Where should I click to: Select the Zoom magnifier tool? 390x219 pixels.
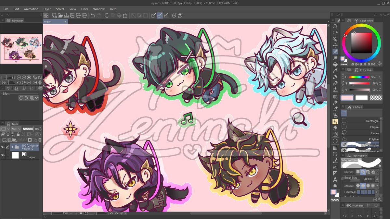click(335, 27)
